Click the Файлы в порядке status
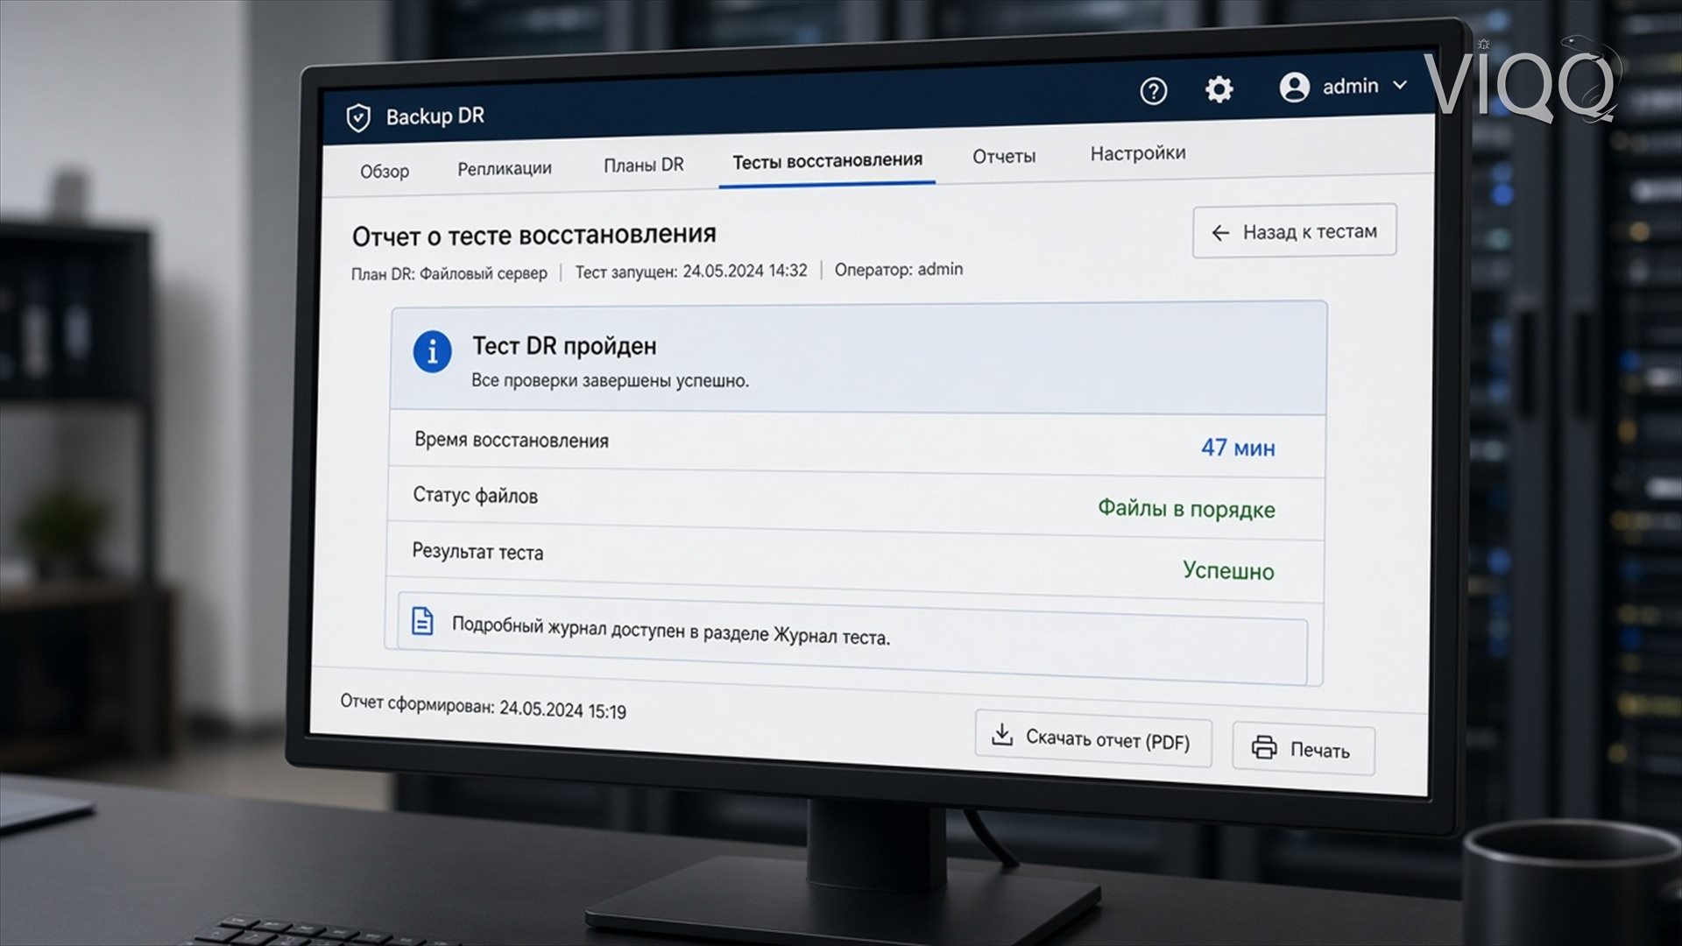Viewport: 1682px width, 946px height. click(x=1186, y=509)
